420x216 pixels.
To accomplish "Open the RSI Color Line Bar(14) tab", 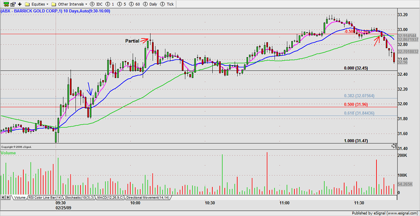I will coord(45,197).
